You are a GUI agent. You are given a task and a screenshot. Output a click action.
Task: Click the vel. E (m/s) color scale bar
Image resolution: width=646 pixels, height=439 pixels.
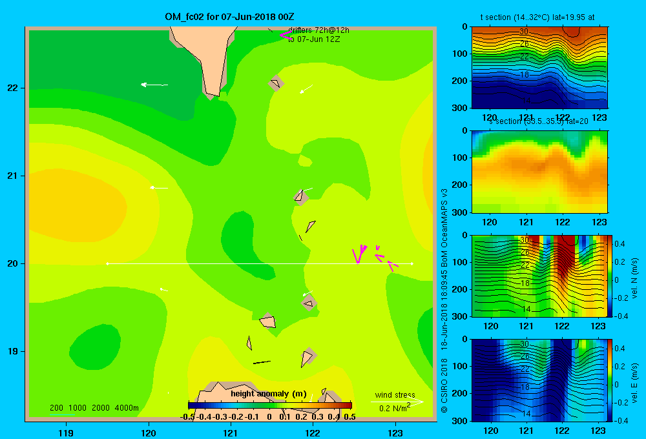click(610, 380)
